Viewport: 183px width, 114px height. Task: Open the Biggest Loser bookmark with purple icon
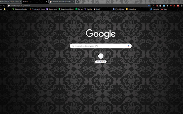point(51,9)
